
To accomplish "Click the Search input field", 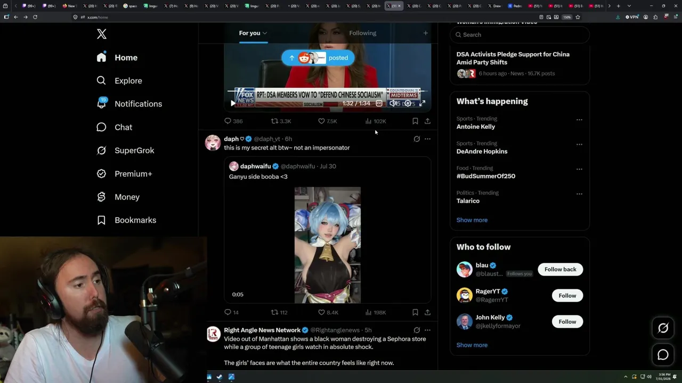I will click(x=520, y=35).
